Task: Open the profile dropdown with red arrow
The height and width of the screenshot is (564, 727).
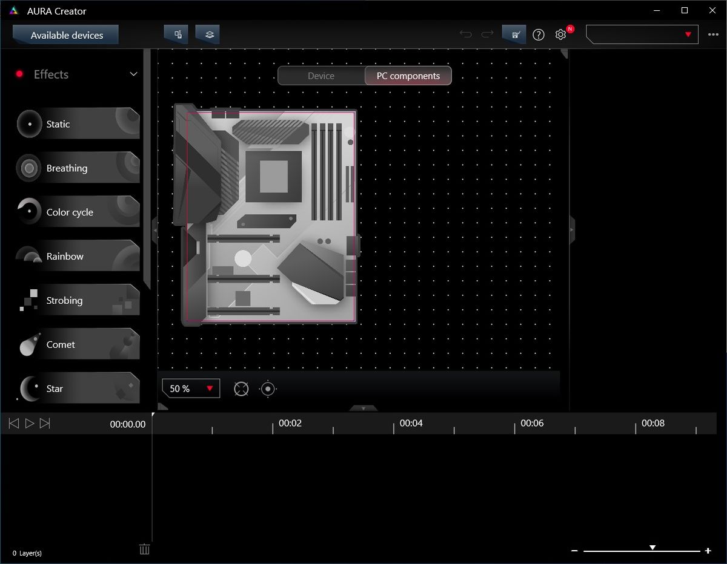Action: (x=642, y=34)
